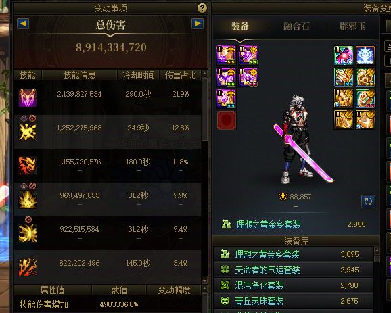391x313 pixels.
Task: Click the empty red shield equipment slot
Action: (x=227, y=120)
